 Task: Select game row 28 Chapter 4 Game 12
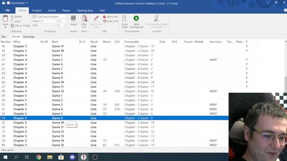click(114, 91)
